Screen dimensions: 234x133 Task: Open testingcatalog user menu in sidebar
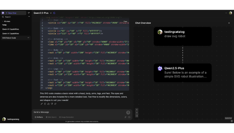coord(11,119)
